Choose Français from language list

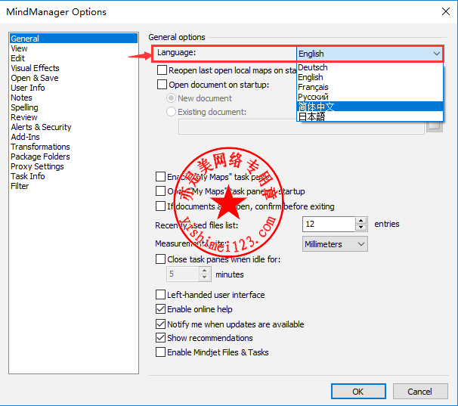(x=370, y=87)
